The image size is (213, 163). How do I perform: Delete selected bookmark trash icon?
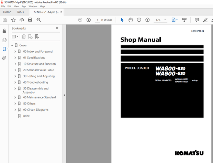(x=24, y=36)
